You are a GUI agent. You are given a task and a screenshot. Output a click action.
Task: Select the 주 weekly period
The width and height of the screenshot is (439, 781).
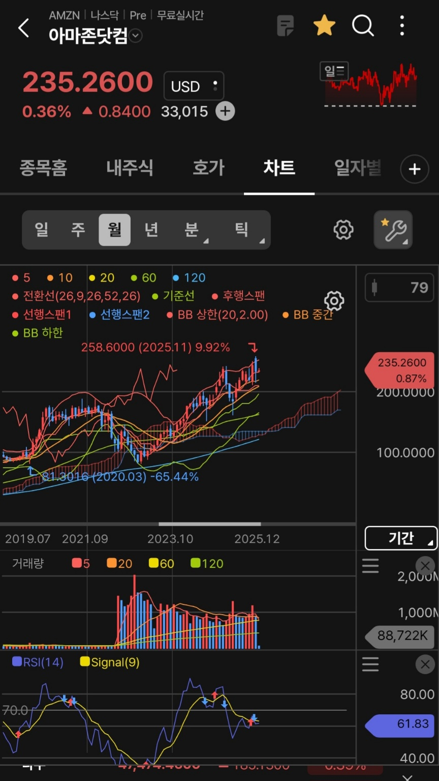(x=78, y=229)
